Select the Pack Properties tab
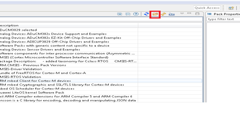The image size is (240, 118). (x=224, y=14)
